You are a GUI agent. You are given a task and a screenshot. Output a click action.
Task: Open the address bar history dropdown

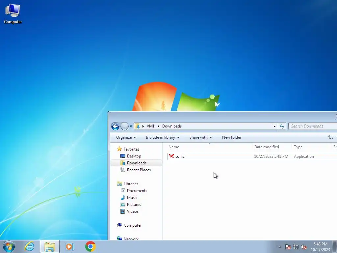pyautogui.click(x=274, y=126)
